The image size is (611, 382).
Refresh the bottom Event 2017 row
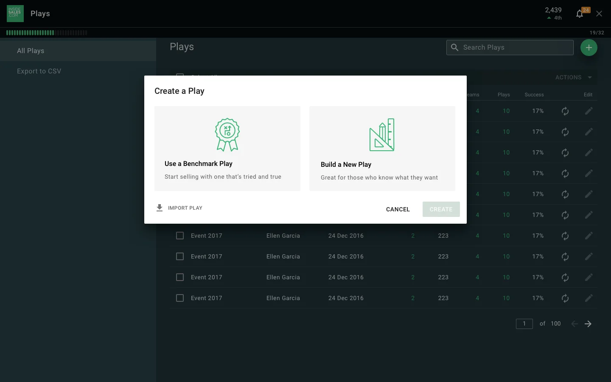point(565,298)
